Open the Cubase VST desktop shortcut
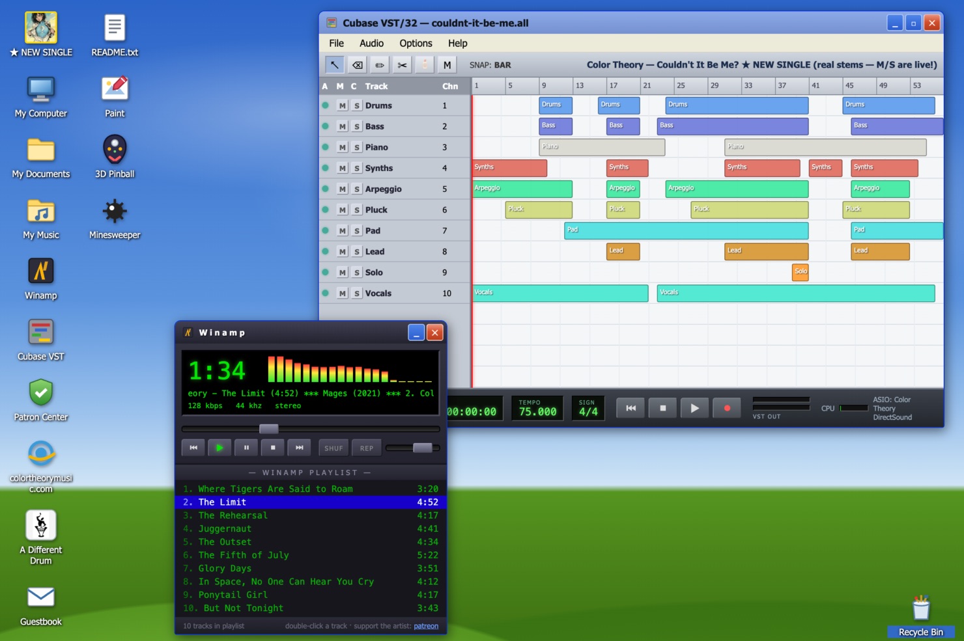The image size is (964, 641). (41, 339)
